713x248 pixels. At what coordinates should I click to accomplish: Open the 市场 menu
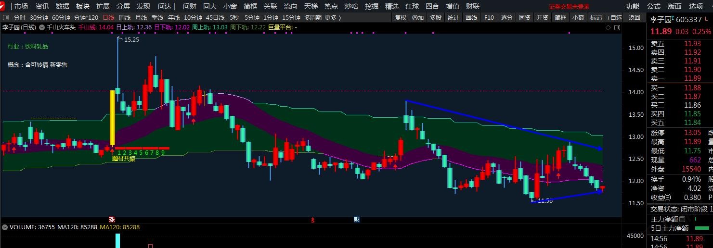[x=21, y=6]
